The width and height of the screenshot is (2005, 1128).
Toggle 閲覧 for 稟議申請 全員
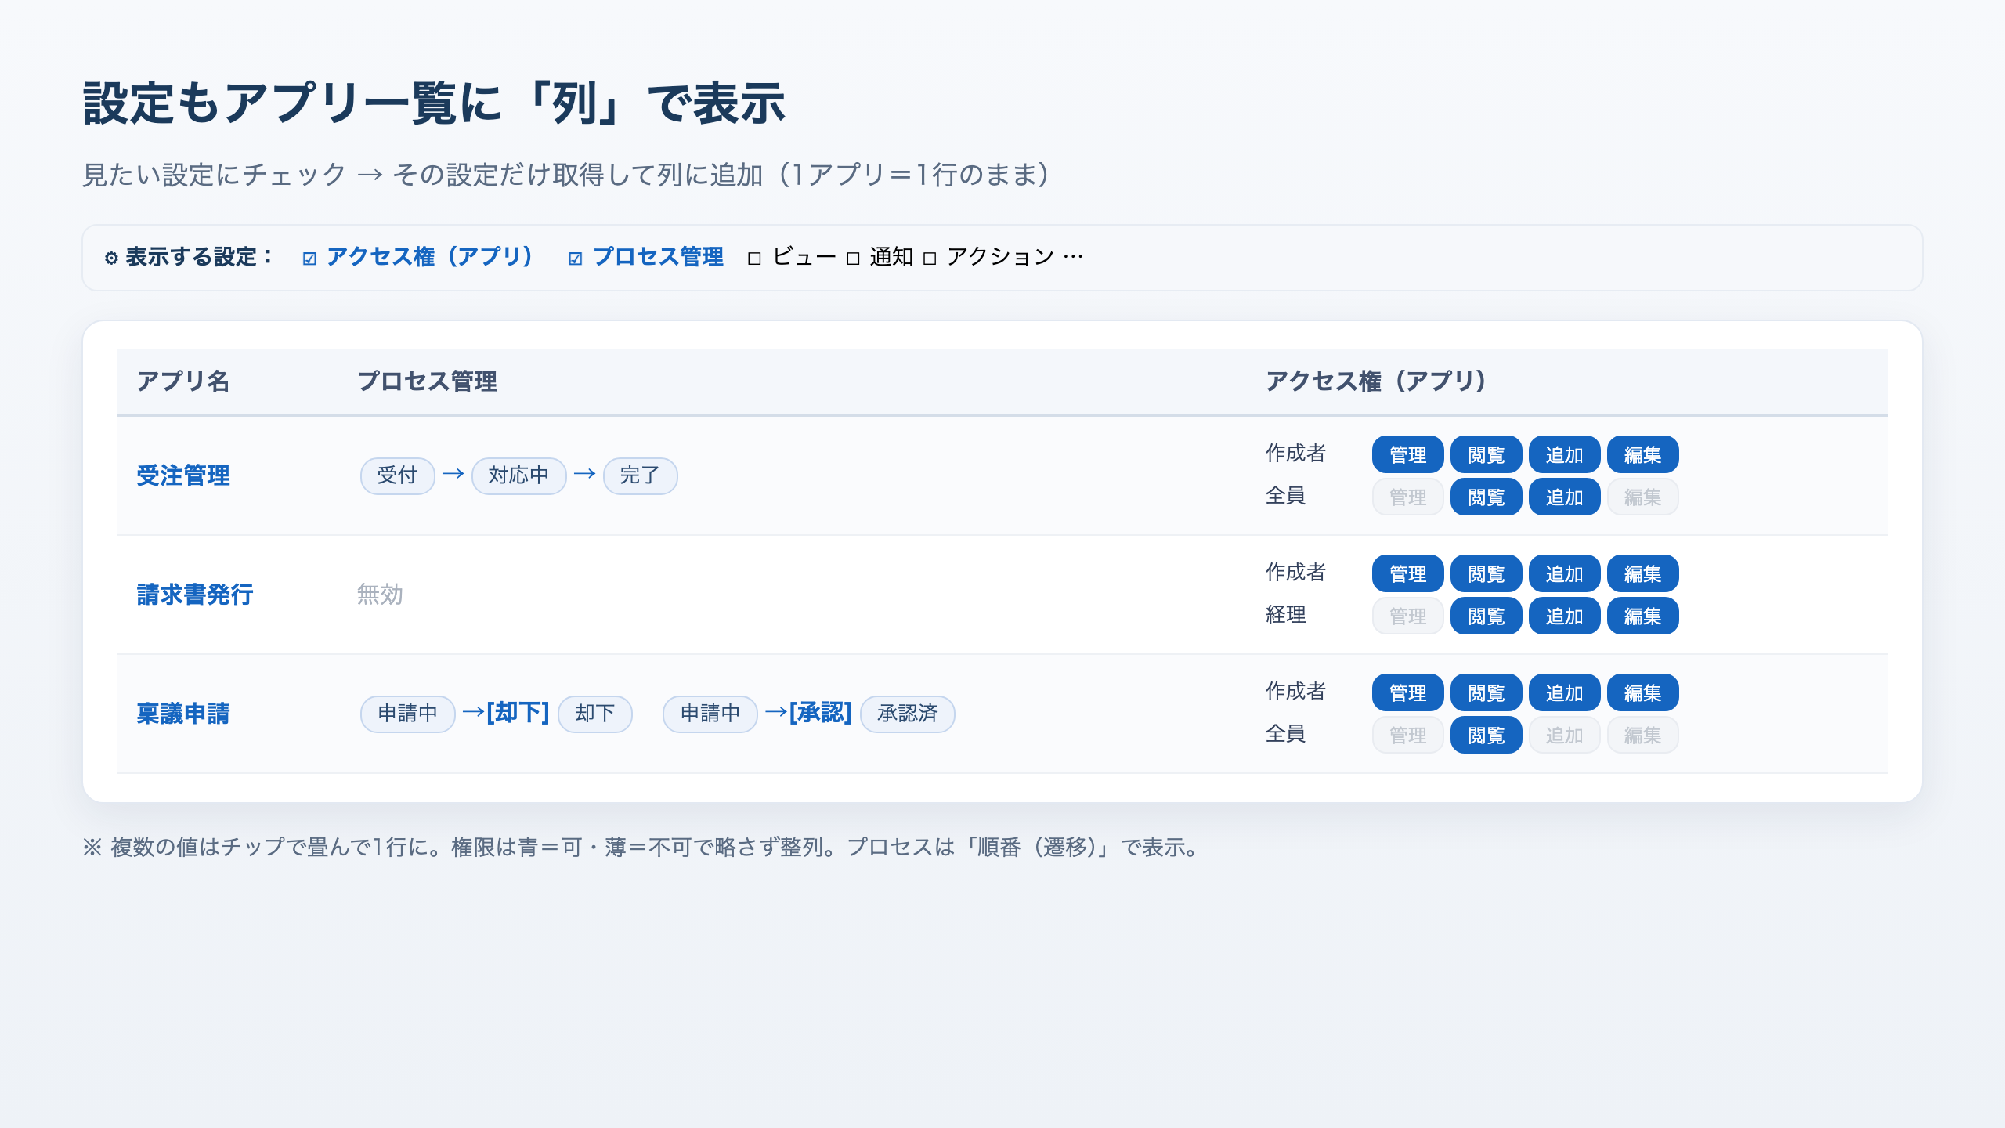[x=1486, y=735]
